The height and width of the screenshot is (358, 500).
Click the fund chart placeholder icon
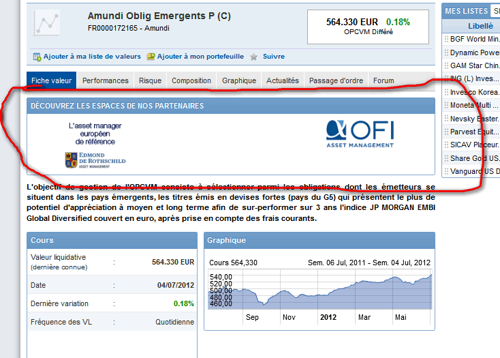(x=47, y=24)
